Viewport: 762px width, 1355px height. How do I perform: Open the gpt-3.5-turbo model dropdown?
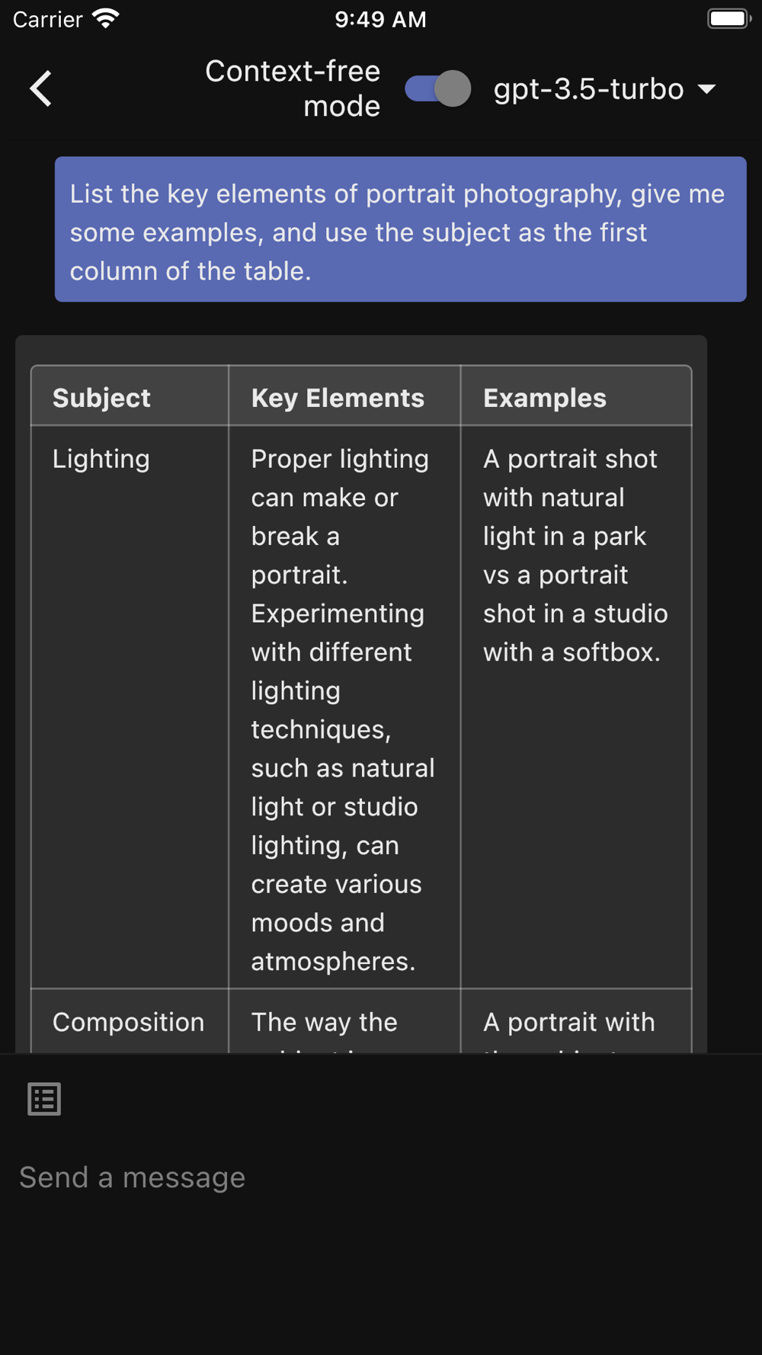point(604,89)
